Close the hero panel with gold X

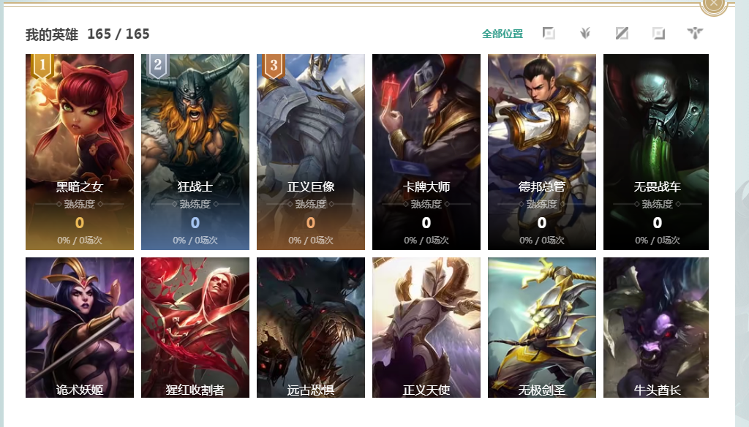click(714, 4)
